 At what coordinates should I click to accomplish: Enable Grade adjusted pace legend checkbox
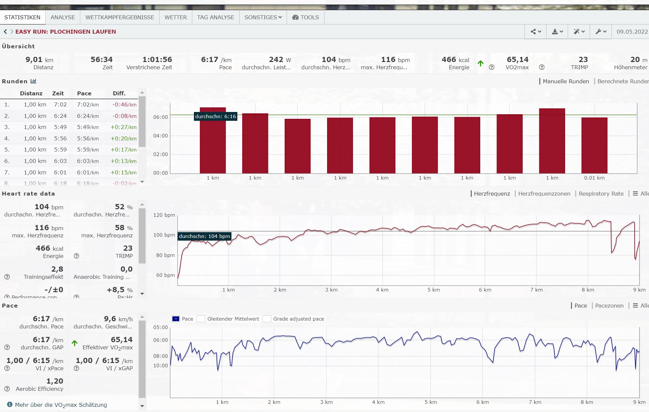click(267, 319)
